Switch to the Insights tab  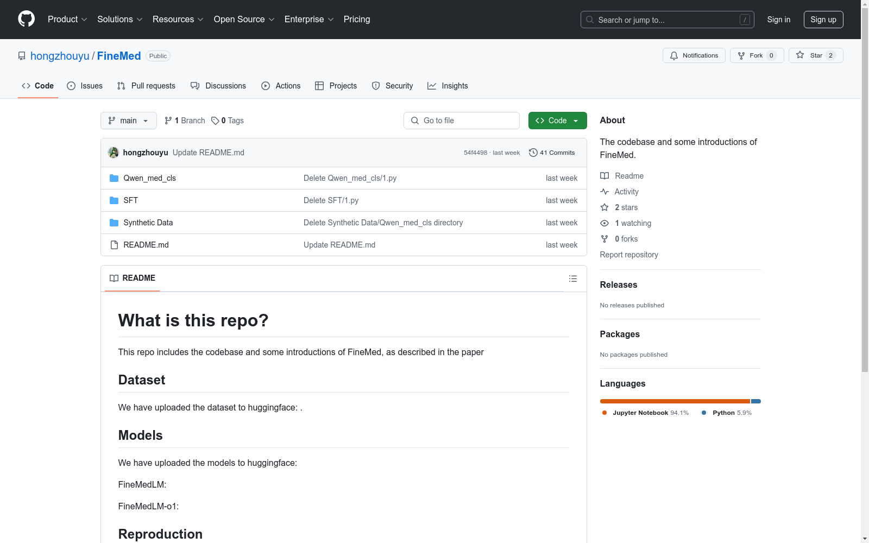(448, 86)
